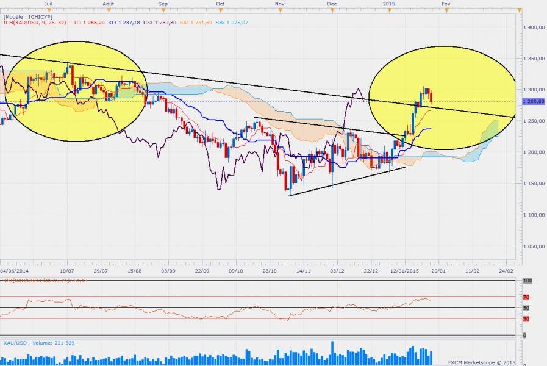Click the 1 150,00 price axis label
The width and height of the screenshot is (547, 366).
tap(534, 184)
